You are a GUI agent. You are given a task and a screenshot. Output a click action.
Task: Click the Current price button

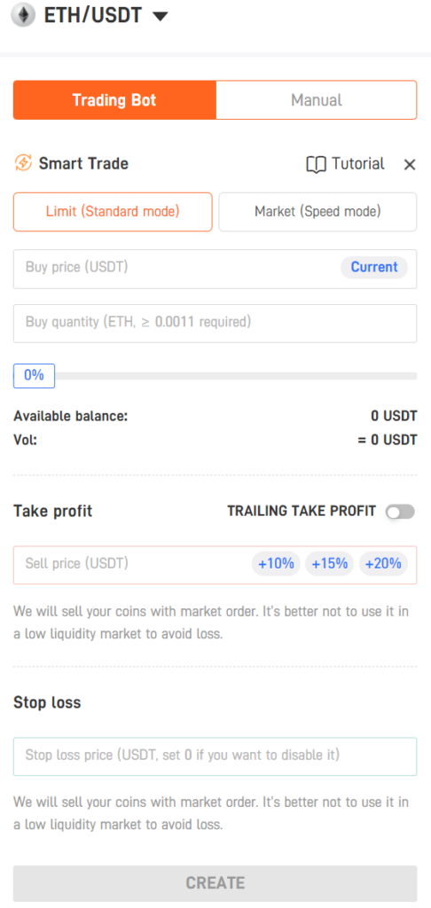tap(374, 267)
